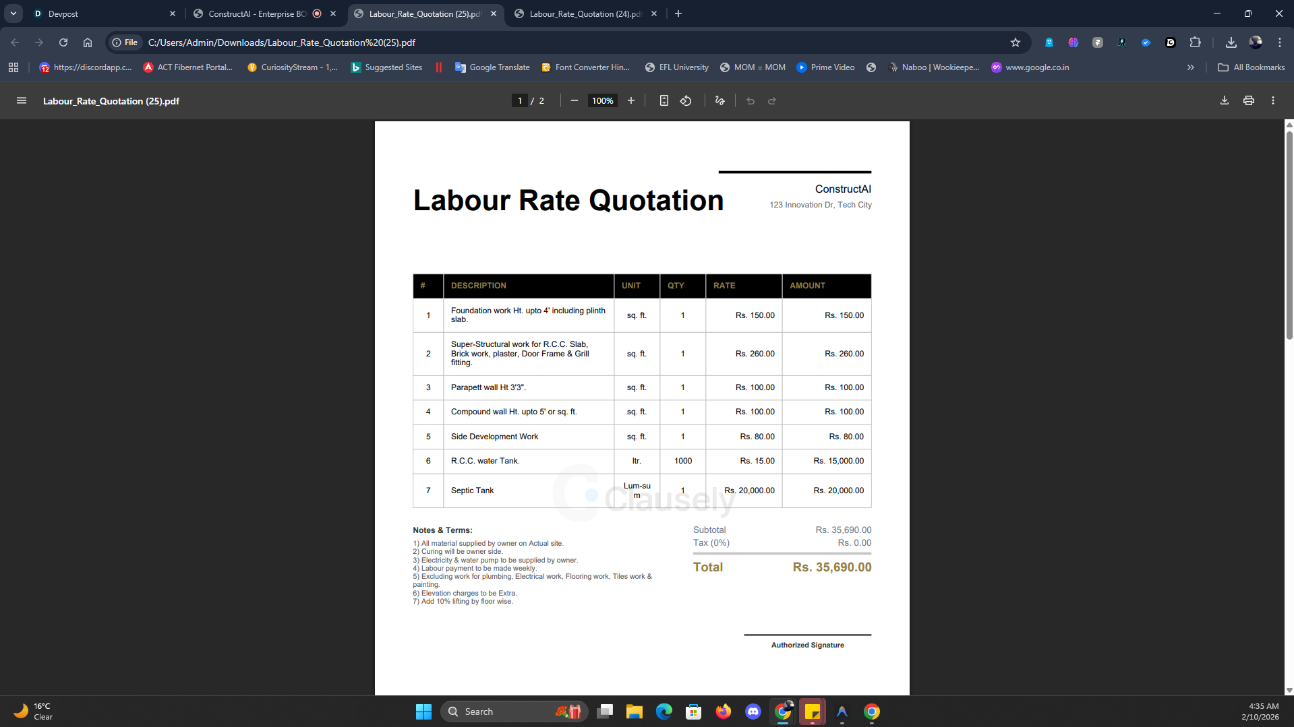Click the redo annotation icon
Image resolution: width=1294 pixels, height=727 pixels.
pyautogui.click(x=772, y=101)
